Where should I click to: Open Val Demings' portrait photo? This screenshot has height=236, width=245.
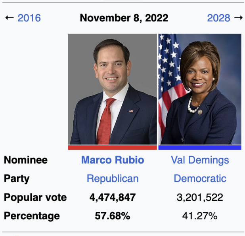200,89
